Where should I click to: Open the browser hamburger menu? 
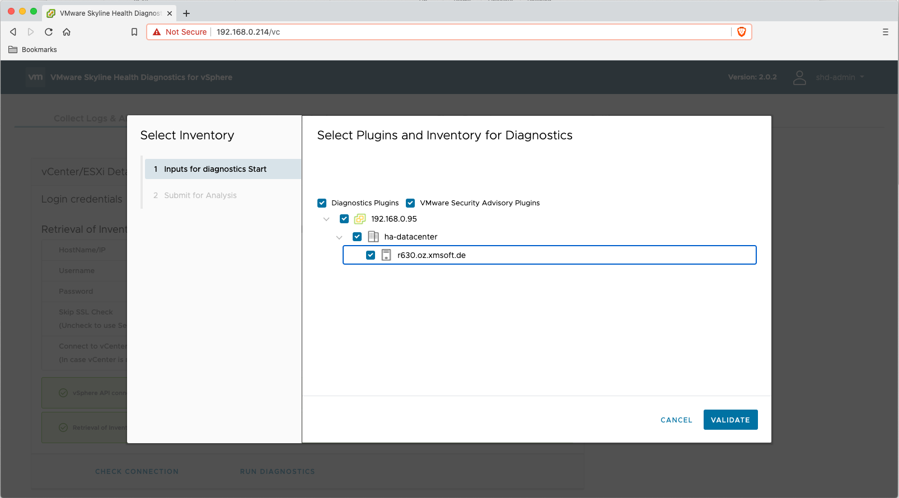(x=886, y=32)
